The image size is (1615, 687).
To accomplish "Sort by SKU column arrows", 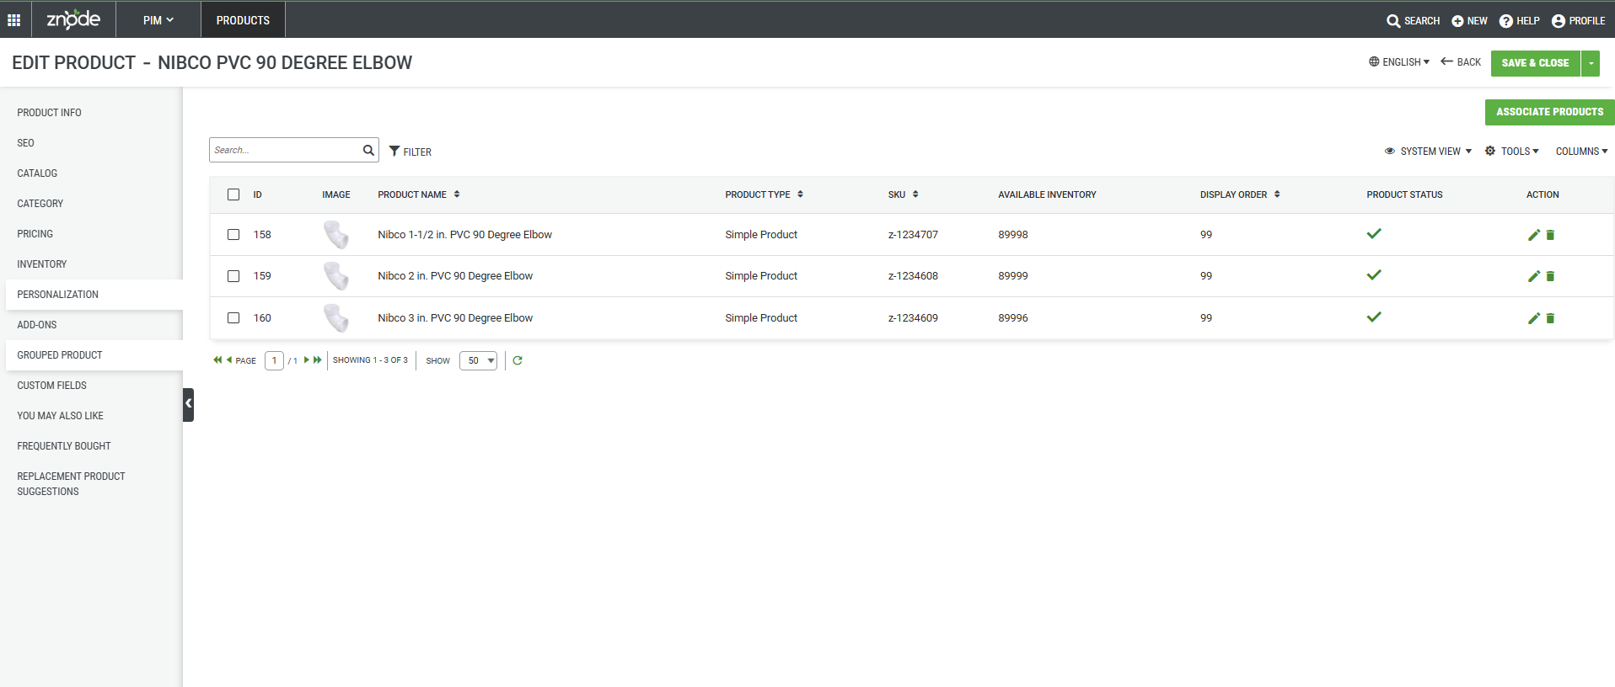I will click(x=915, y=194).
